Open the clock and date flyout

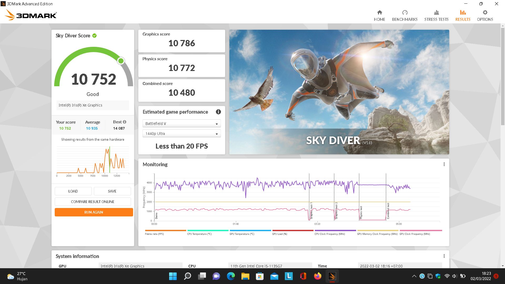tap(481, 276)
